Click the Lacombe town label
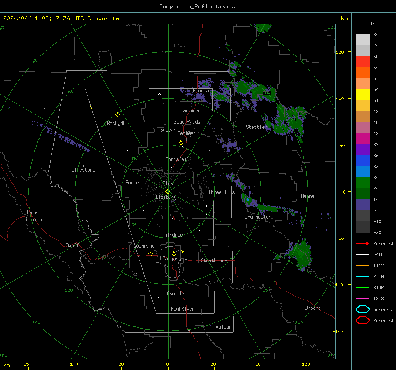 [x=190, y=110]
